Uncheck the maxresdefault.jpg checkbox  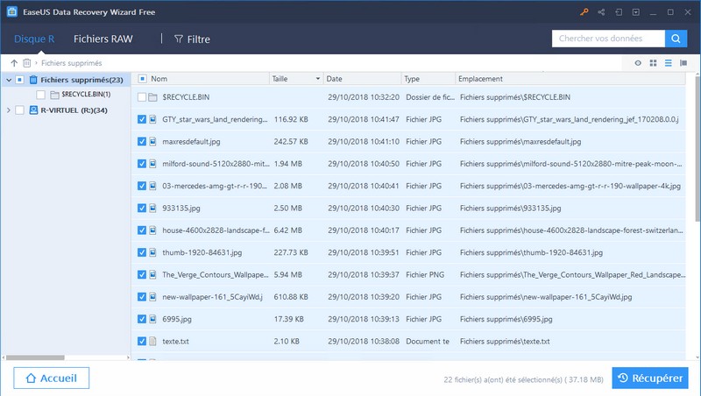(x=142, y=141)
